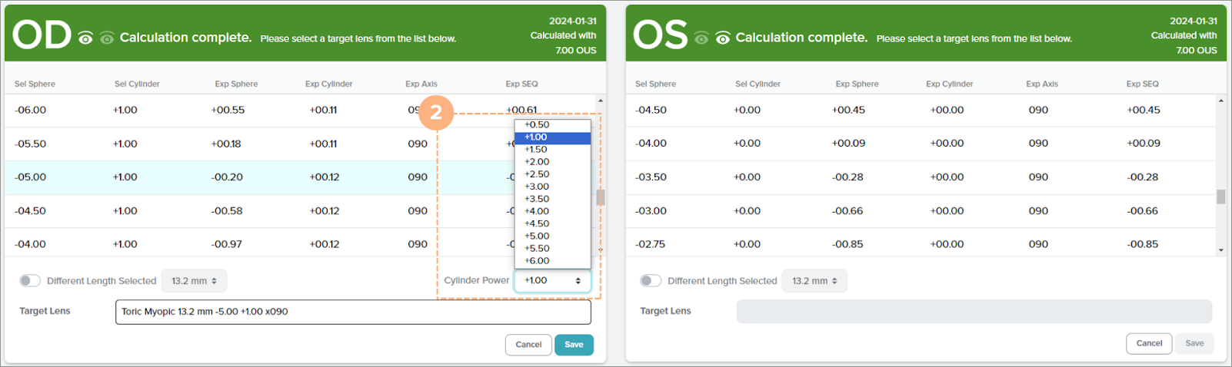Choose +6.00 from the cylinder power list
This screenshot has height=367, width=1232.
537,261
